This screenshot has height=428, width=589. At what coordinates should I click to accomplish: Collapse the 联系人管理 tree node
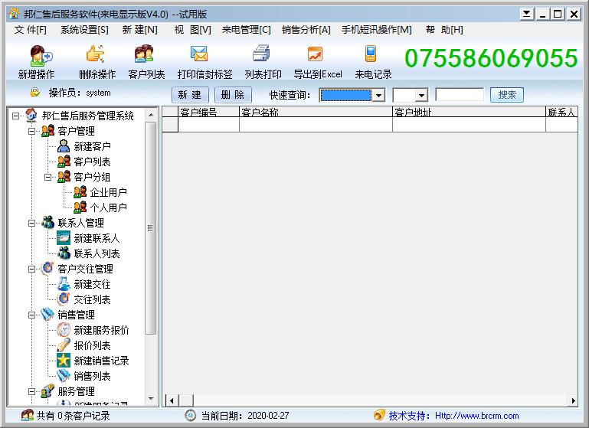[32, 223]
